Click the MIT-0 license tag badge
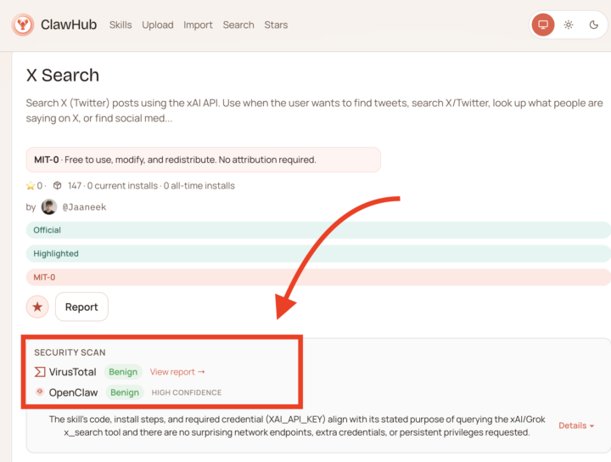This screenshot has width=611, height=462. point(318,277)
